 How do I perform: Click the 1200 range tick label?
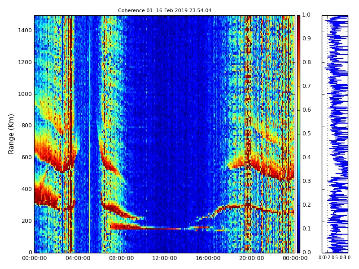point(25,62)
